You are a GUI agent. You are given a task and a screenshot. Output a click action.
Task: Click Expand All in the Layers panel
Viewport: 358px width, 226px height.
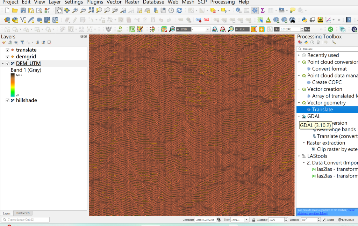tap(37, 42)
